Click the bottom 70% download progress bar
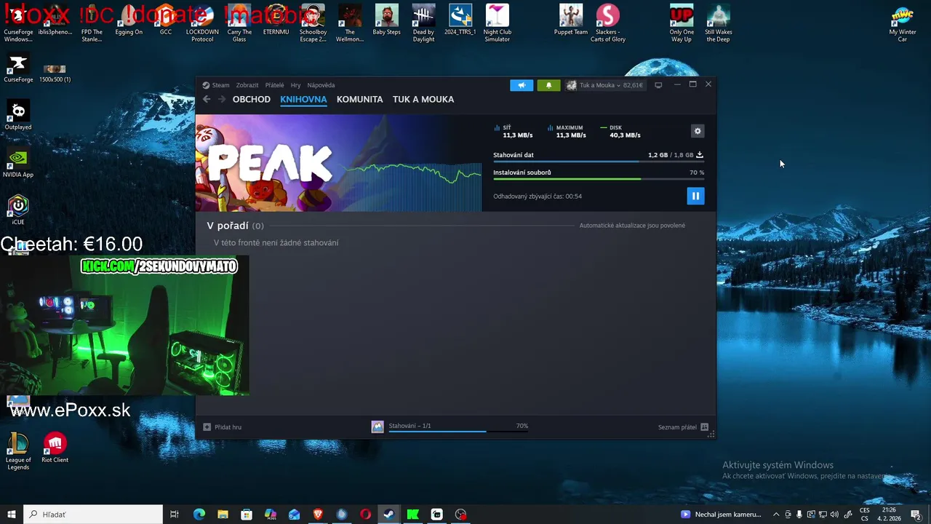This screenshot has width=931, height=524. click(x=458, y=432)
